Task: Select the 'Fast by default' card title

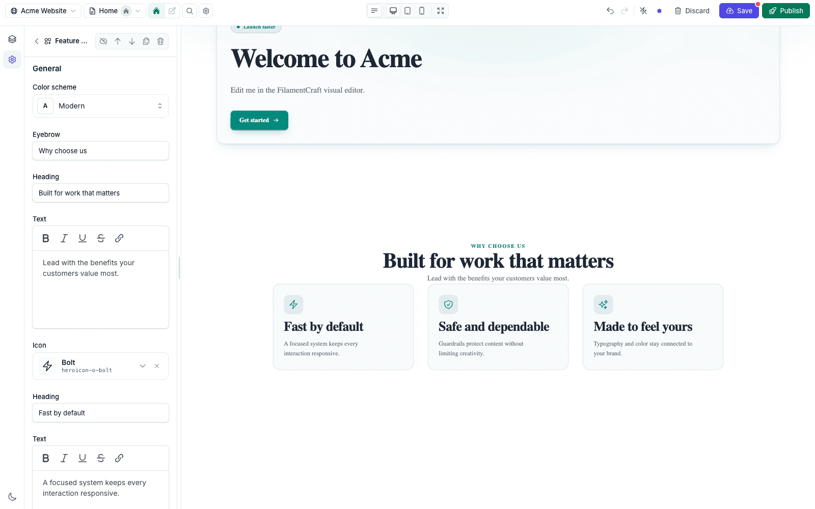Action: click(323, 327)
